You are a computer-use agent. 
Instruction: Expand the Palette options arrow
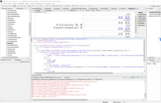(x=145, y=13)
